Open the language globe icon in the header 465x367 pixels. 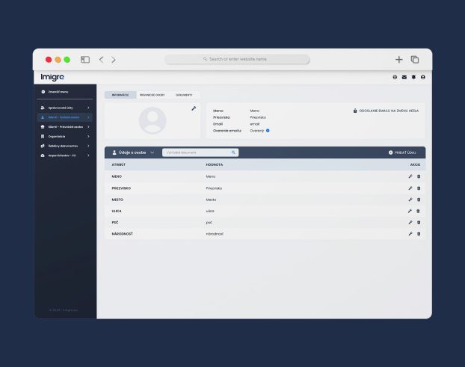395,77
